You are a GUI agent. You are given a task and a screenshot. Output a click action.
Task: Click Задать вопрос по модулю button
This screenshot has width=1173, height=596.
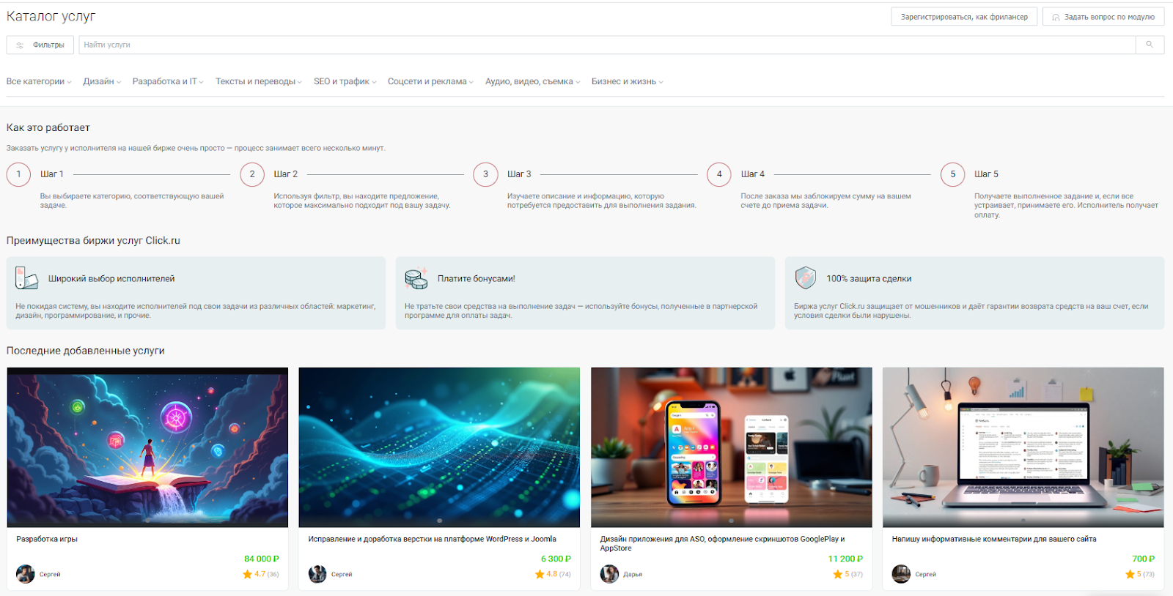tap(1103, 17)
